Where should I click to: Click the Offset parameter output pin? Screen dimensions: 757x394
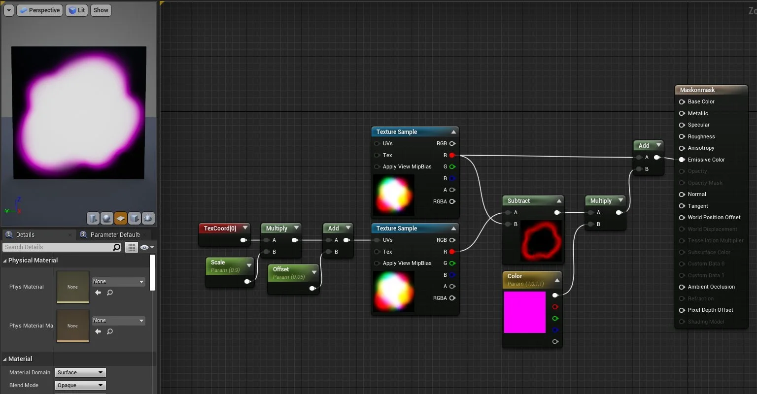[312, 288]
